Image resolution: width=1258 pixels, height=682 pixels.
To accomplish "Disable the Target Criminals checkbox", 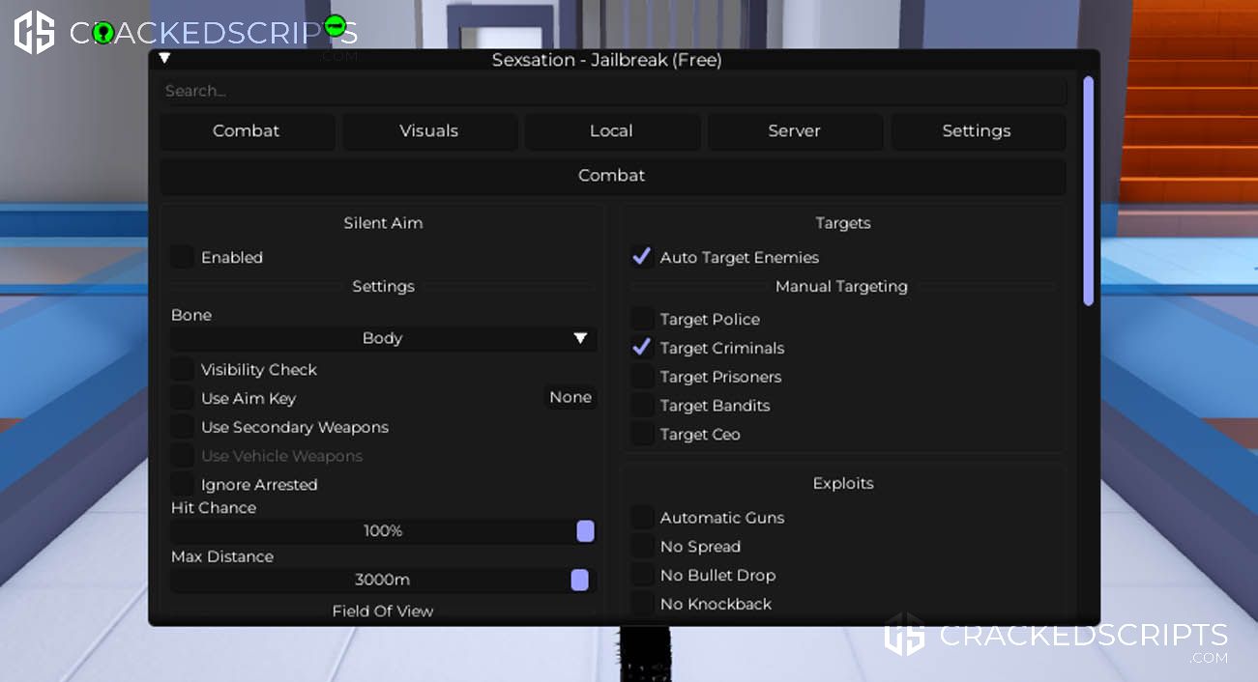I will (642, 348).
